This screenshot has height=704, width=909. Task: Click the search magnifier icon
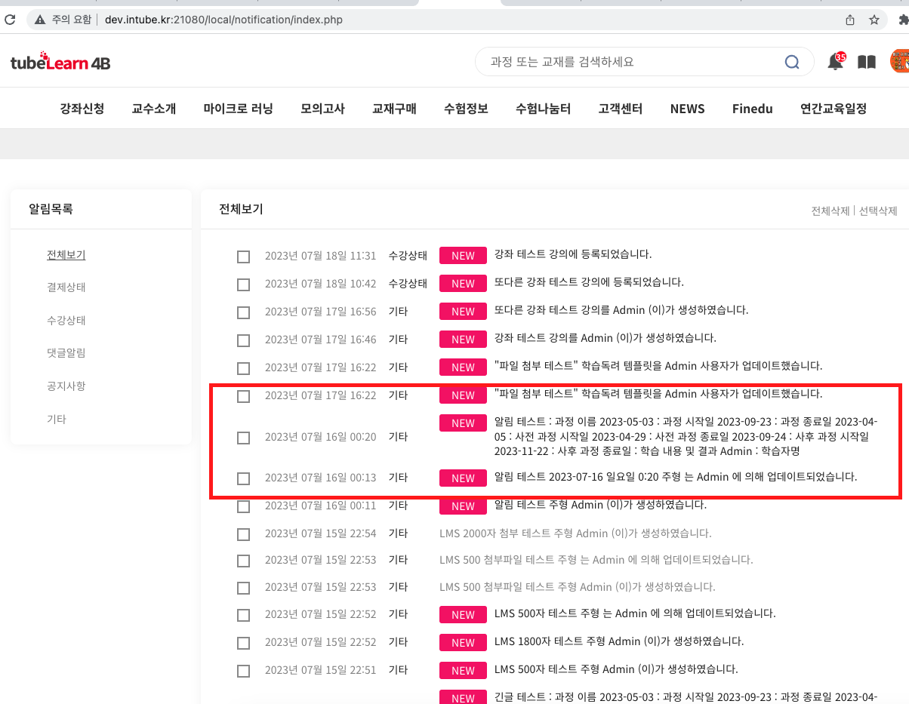[791, 62]
